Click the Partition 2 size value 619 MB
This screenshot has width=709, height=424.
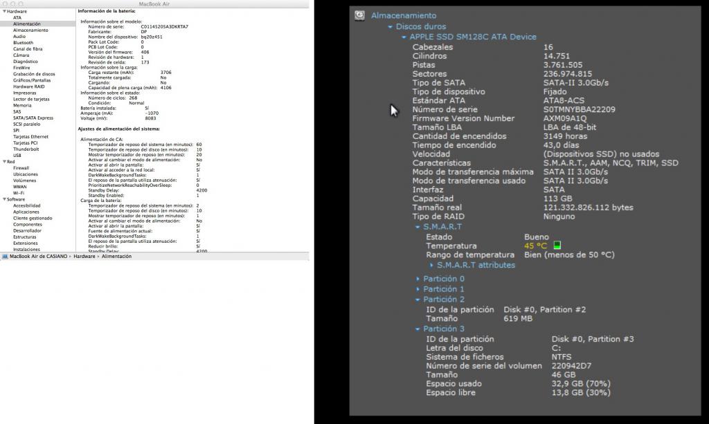click(518, 318)
